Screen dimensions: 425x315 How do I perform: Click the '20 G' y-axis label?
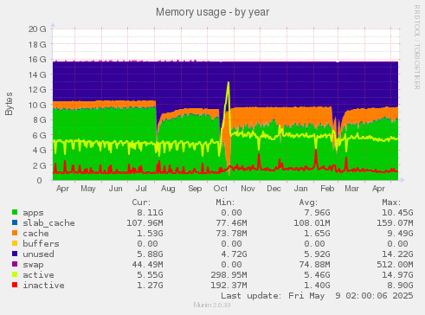coord(37,29)
